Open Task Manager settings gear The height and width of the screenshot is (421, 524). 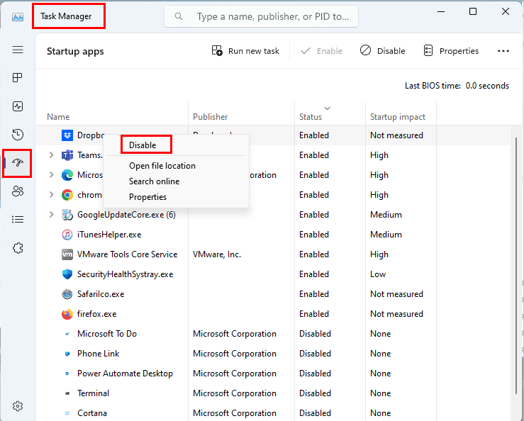pos(18,406)
